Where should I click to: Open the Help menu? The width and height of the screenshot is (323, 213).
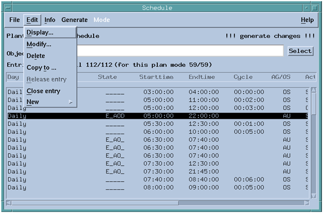pos(307,20)
